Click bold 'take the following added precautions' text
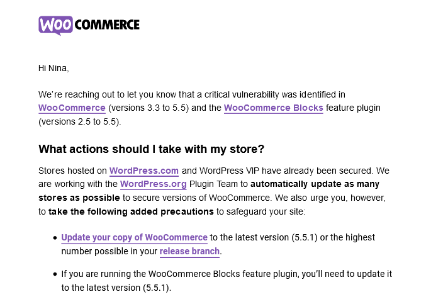The image size is (426, 304). (131, 211)
